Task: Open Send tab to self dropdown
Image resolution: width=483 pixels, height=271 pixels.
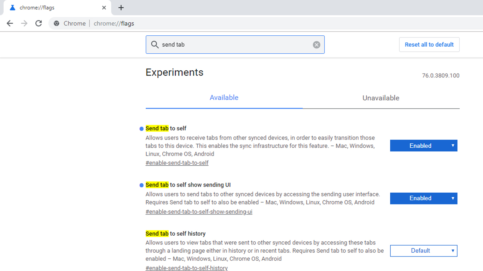Action: coord(424,146)
